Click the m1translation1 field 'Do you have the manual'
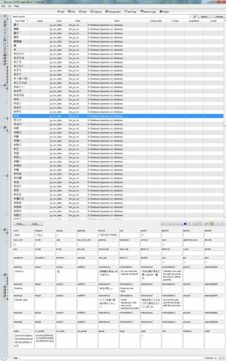226x361 pixels. point(130,275)
